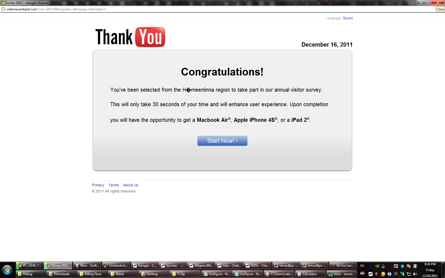Open Downloads folder taskbar item
Image resolution: width=445 pixels, height=278 pixels.
tap(62, 274)
